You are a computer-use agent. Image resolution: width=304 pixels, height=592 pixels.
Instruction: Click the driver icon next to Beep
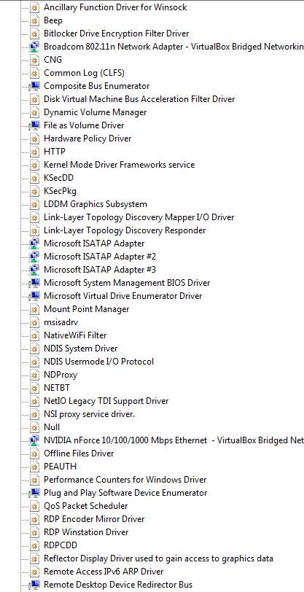[34, 20]
